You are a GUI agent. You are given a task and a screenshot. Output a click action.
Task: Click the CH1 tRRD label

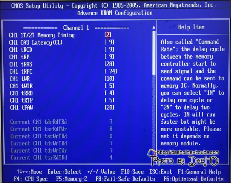pos(21,93)
